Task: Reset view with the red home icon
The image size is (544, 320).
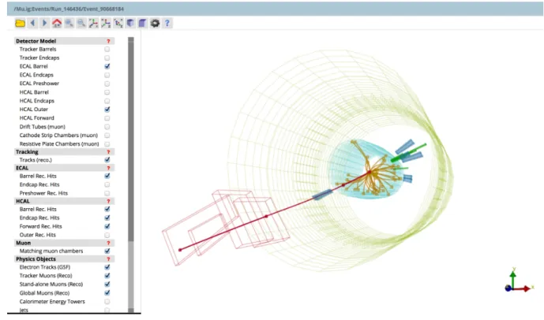Action: (57, 23)
